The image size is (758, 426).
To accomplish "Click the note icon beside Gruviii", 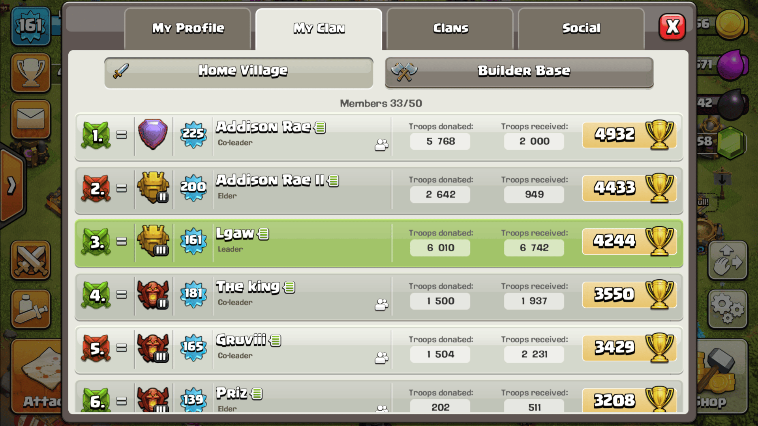I will pos(275,340).
